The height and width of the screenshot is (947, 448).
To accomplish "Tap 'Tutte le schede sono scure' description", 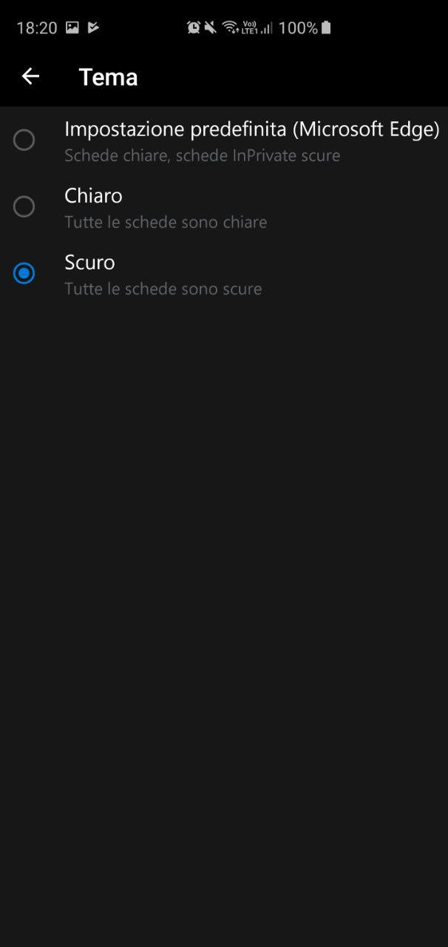I will 163,289.
